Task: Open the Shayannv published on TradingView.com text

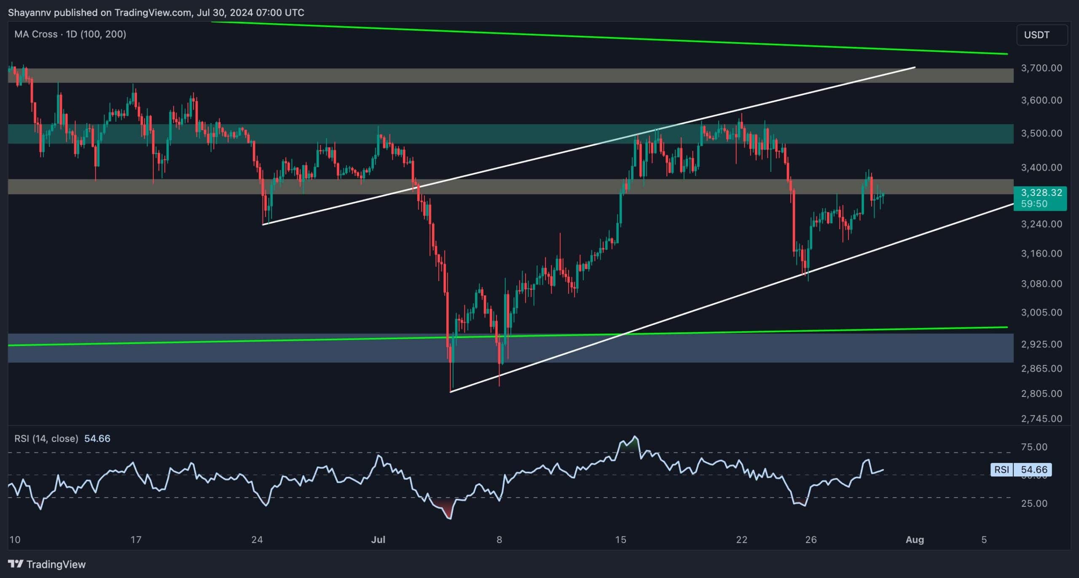Action: point(156,13)
